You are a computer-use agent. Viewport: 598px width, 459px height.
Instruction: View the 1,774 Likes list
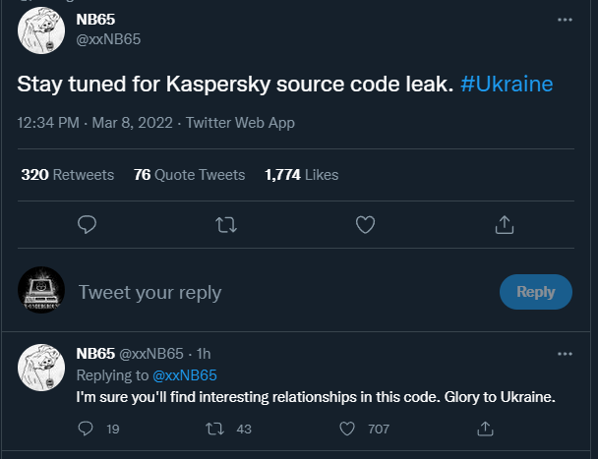click(301, 175)
